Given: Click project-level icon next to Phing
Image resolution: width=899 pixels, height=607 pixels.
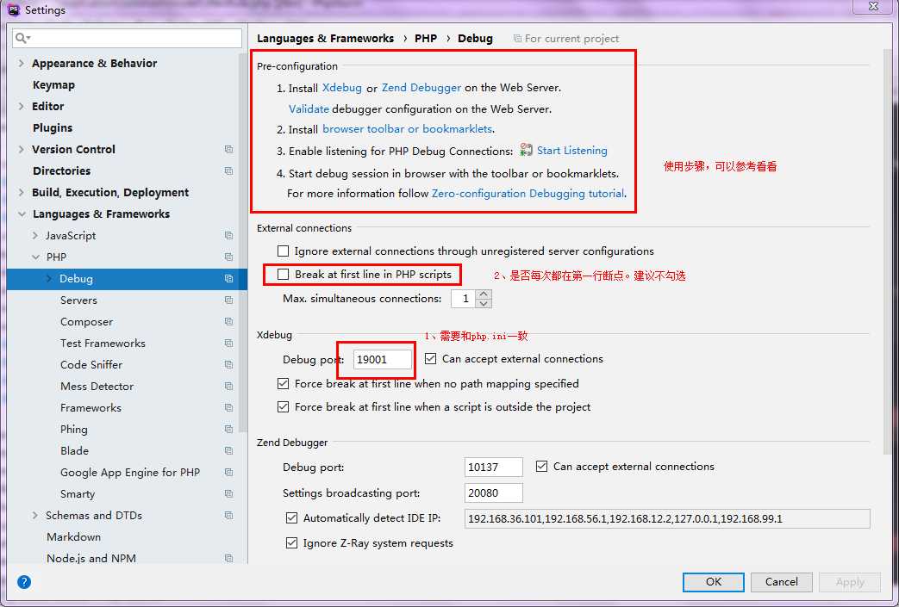Looking at the screenshot, I should 228,430.
